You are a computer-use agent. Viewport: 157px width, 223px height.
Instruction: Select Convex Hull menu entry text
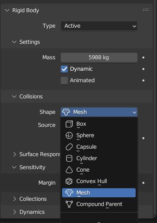[x=92, y=181]
